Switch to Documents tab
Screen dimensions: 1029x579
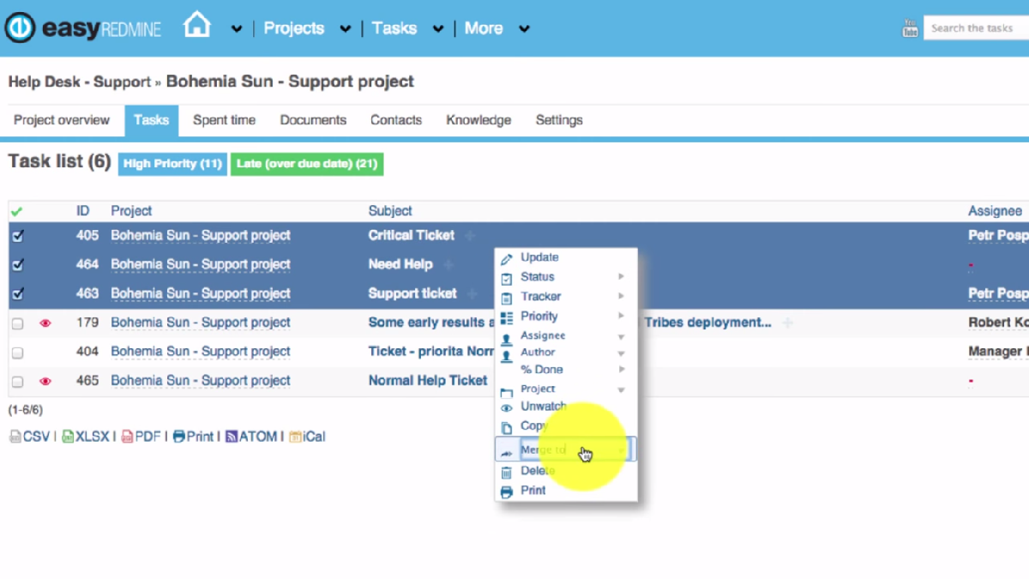point(313,120)
